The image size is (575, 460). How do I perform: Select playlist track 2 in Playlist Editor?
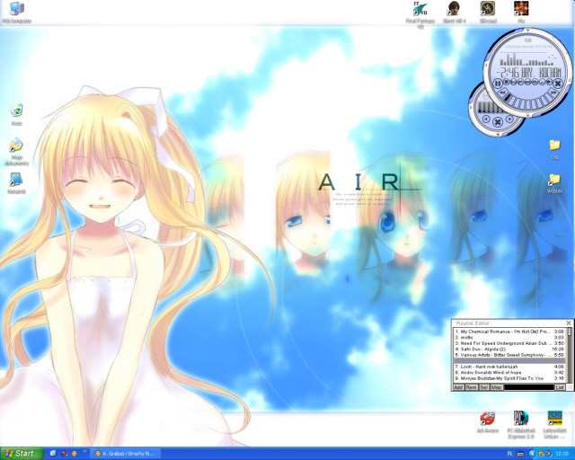tap(509, 338)
